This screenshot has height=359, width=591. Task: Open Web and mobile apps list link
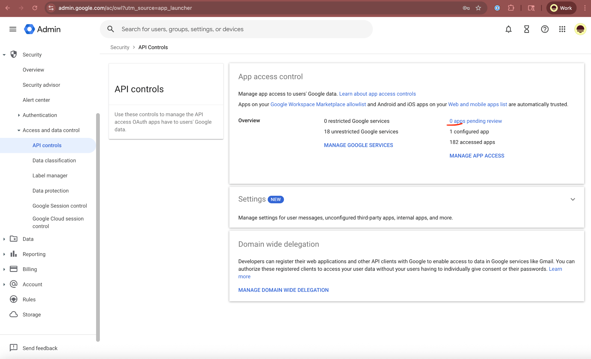[478, 104]
